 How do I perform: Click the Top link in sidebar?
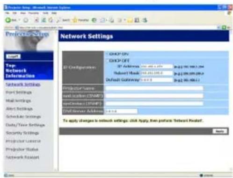click(10, 65)
